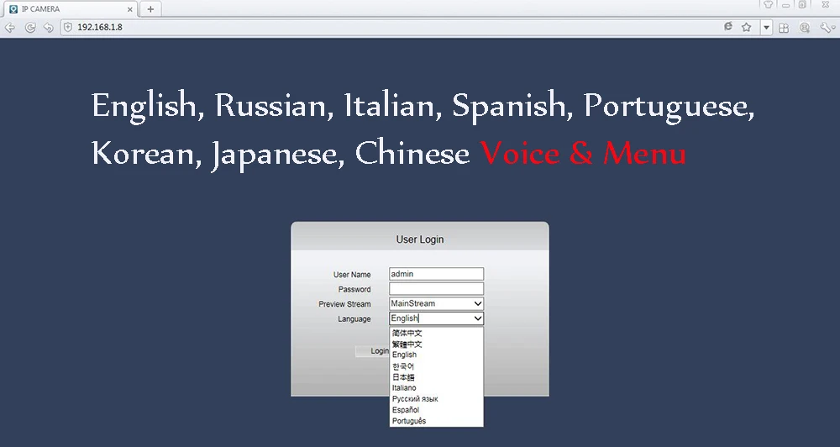Click the User Name field containing admin
The height and width of the screenshot is (447, 840).
point(436,274)
